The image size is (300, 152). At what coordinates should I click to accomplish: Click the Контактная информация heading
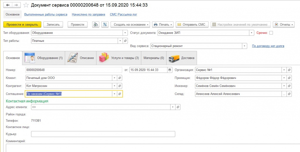coord(27,101)
